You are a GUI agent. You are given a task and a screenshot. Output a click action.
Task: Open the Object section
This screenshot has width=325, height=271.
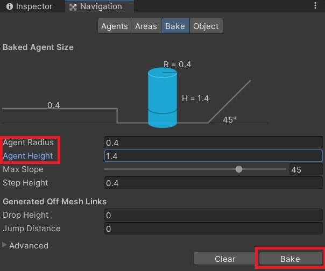coord(206,26)
